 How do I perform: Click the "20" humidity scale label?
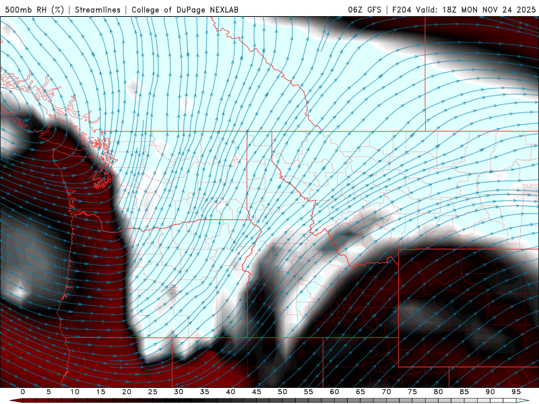(127, 392)
